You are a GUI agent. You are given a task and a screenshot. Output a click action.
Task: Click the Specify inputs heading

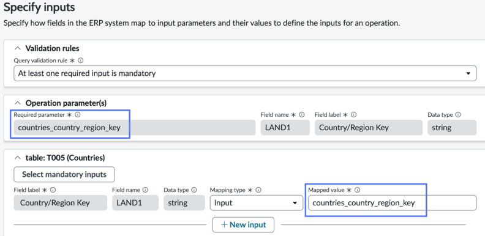coord(39,7)
